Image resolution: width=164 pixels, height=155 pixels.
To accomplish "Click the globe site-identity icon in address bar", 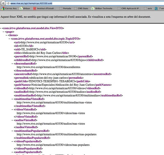I will [x=8, y=3].
